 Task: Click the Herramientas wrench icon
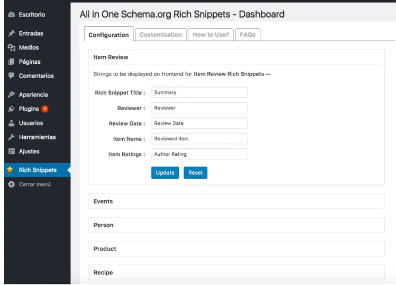click(x=11, y=137)
